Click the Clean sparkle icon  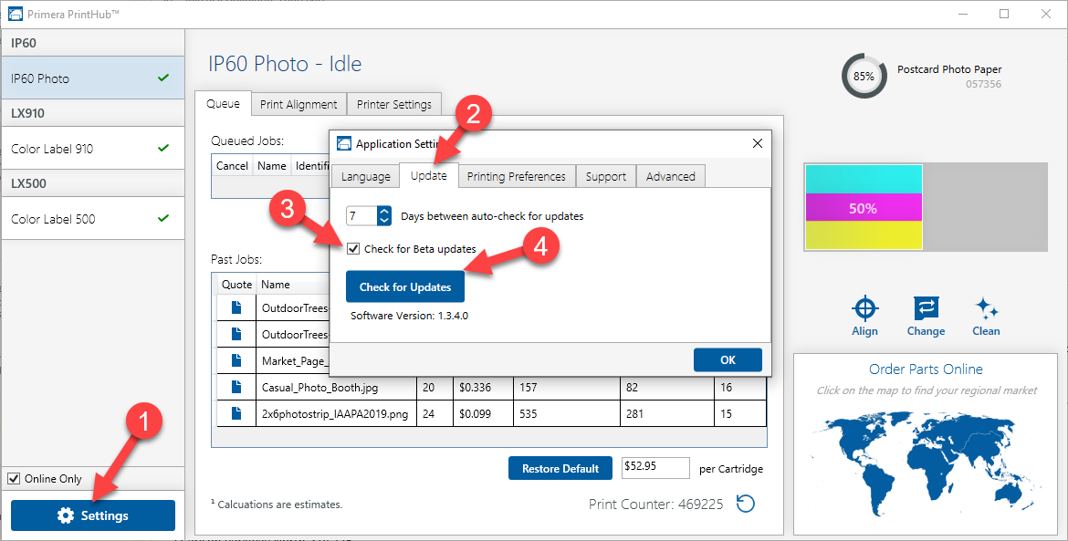pos(986,308)
